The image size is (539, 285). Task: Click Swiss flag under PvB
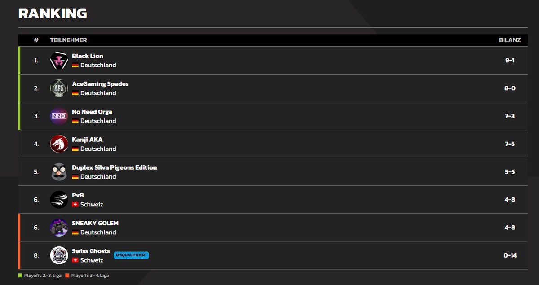pyautogui.click(x=75, y=205)
